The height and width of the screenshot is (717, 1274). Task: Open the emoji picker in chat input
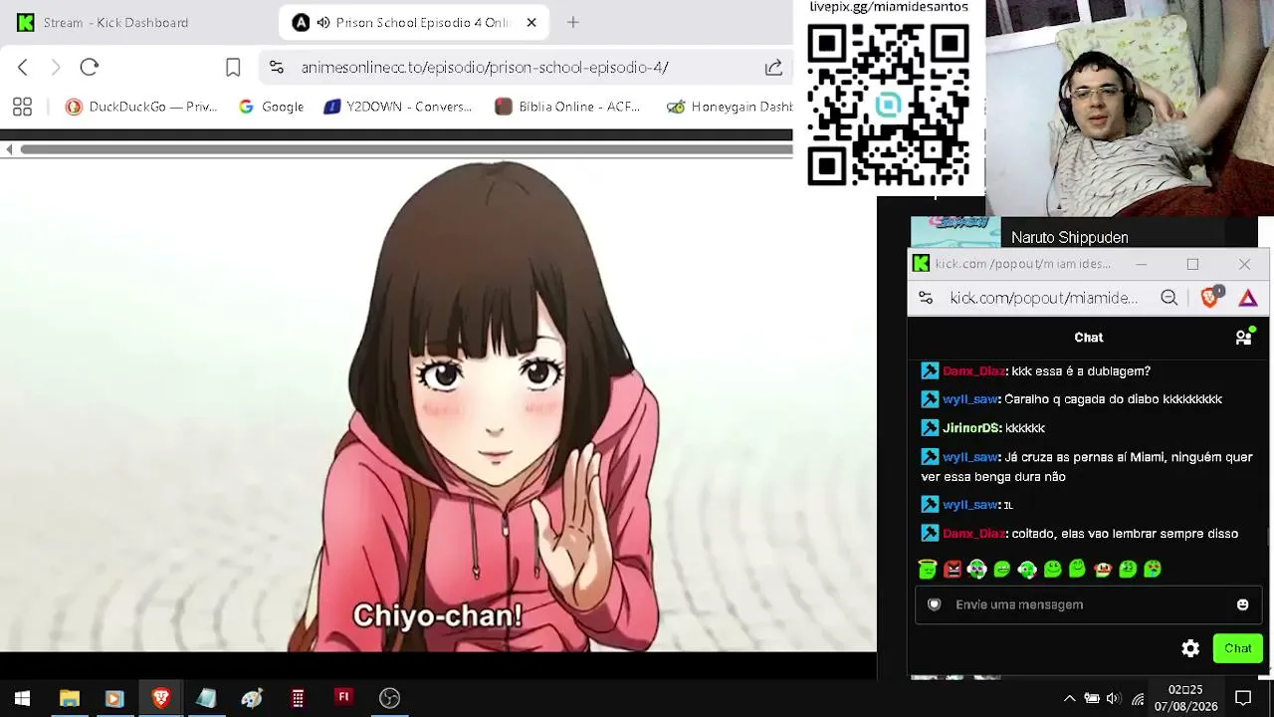click(x=1242, y=604)
